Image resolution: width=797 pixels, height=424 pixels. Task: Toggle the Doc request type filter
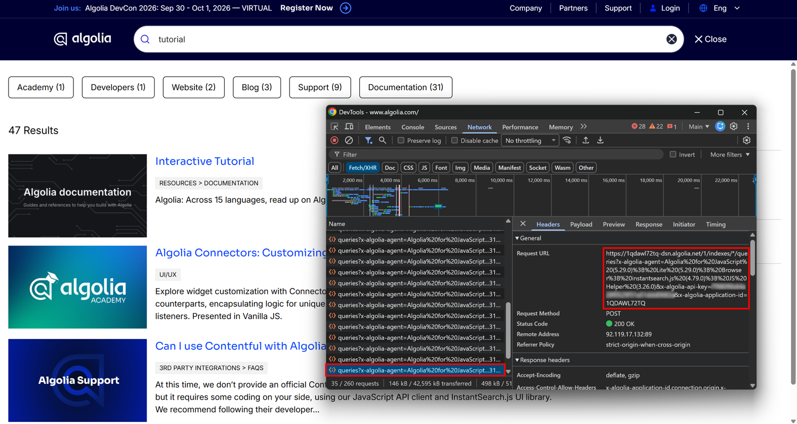(x=390, y=168)
